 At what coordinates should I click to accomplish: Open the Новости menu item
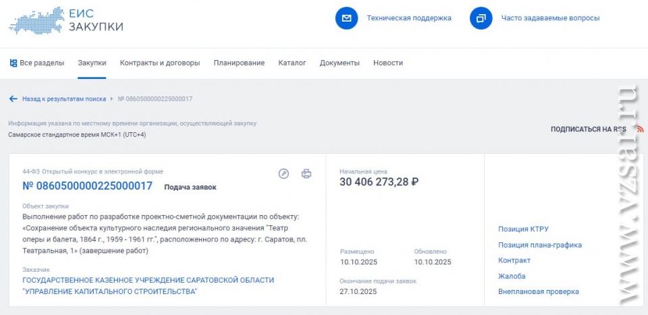[x=388, y=63]
